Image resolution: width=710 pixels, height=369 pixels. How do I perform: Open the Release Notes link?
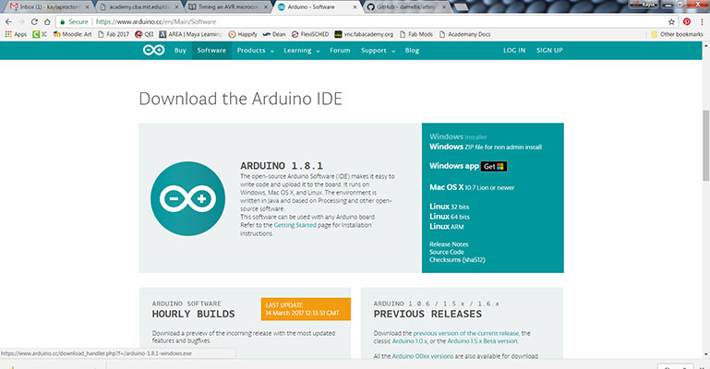pos(449,244)
